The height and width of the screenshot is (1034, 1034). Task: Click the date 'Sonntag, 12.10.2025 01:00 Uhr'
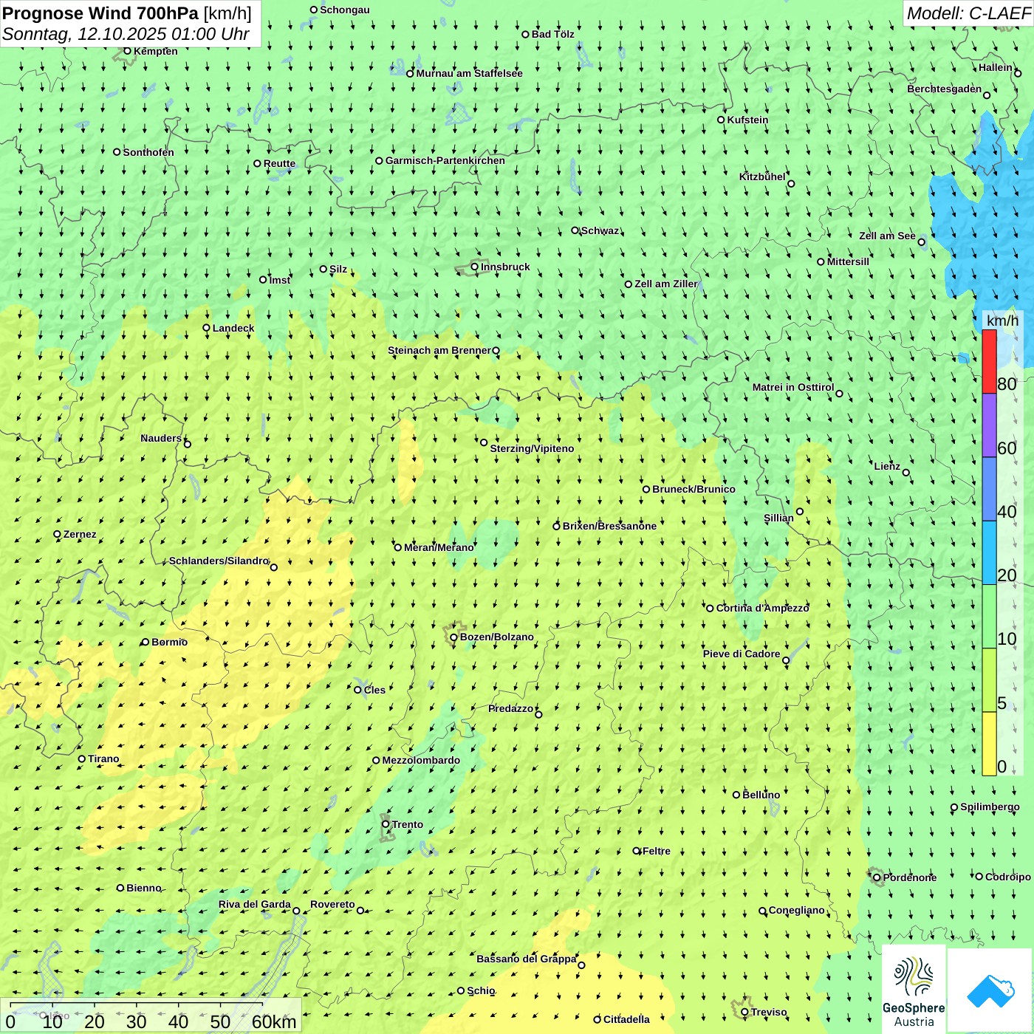click(126, 34)
